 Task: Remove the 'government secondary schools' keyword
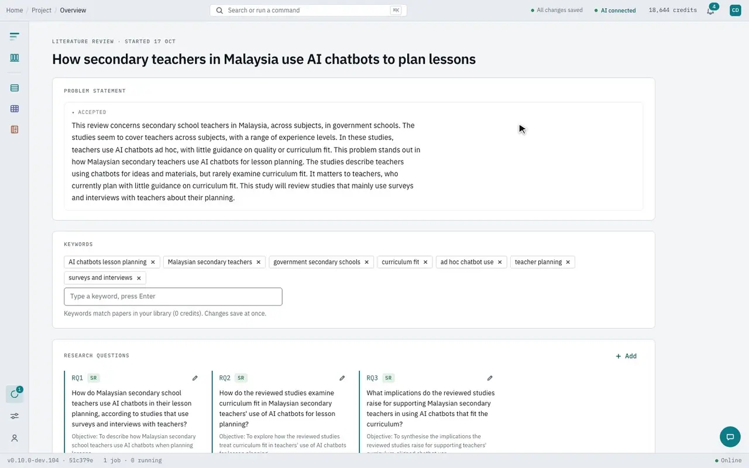366,262
